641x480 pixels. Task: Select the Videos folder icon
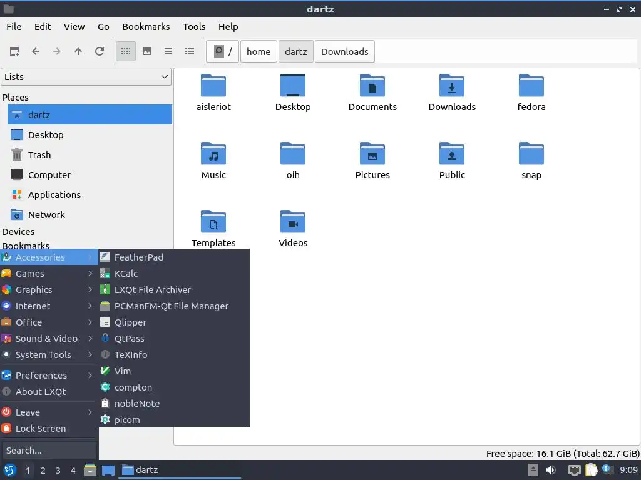293,222
